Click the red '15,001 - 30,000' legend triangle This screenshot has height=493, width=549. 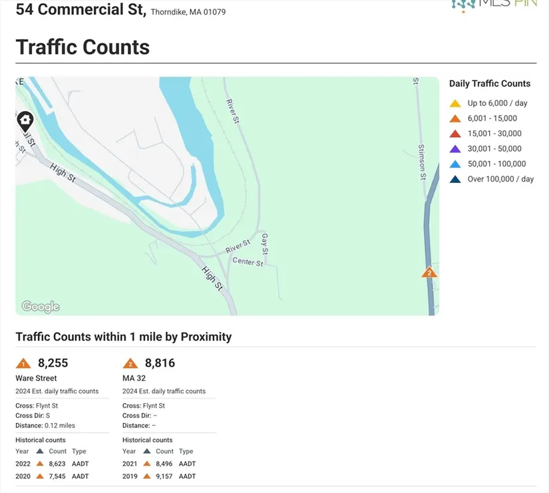point(455,134)
